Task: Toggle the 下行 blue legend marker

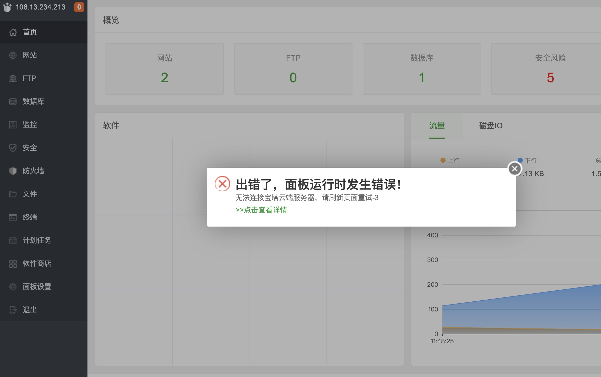Action: pos(520,160)
